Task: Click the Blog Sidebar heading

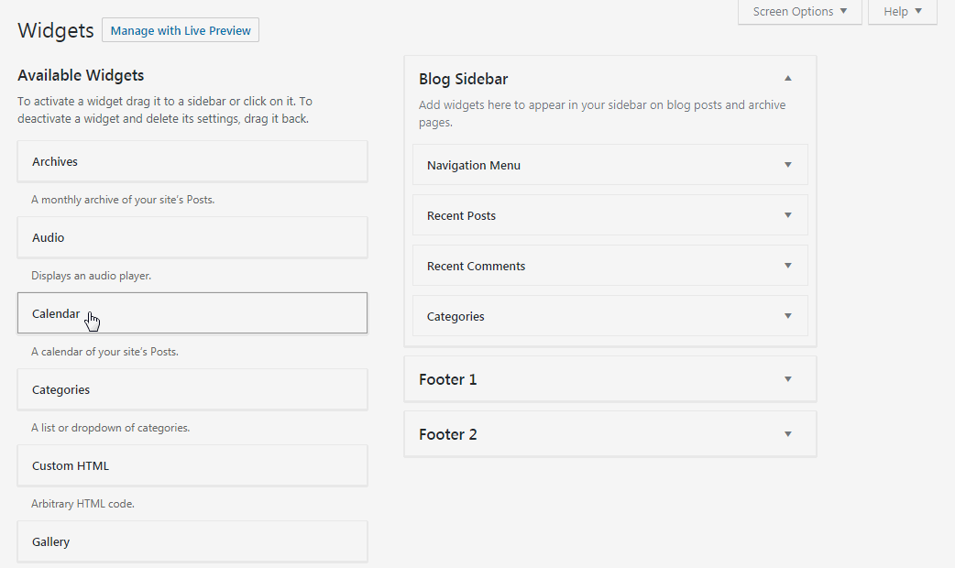Action: (x=464, y=79)
